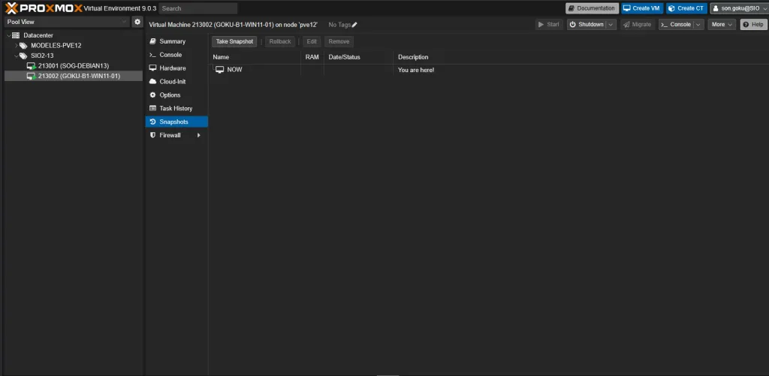
Task: Select VM 213001 (SOG-DEBIAN13) in tree
Action: coord(74,66)
